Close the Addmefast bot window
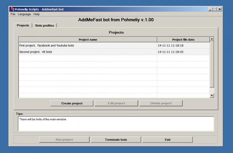The width and height of the screenshot is (233, 153). (220, 9)
